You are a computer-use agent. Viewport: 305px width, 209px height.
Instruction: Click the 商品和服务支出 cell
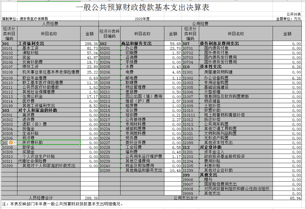pos(142,43)
